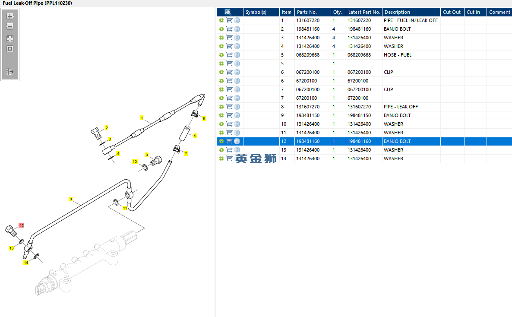Add PIPE - LEAK OFF item 8 to cart
512x317 pixels.
[229, 107]
